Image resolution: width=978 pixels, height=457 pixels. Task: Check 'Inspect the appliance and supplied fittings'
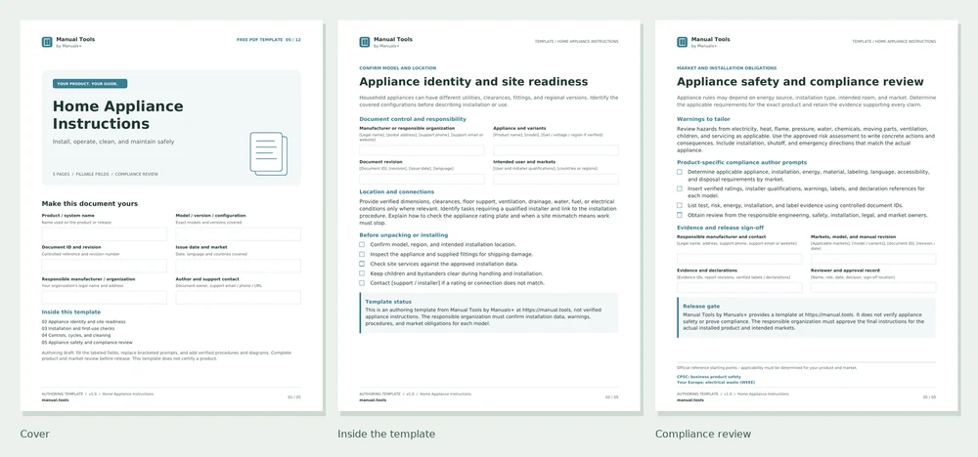click(x=362, y=254)
